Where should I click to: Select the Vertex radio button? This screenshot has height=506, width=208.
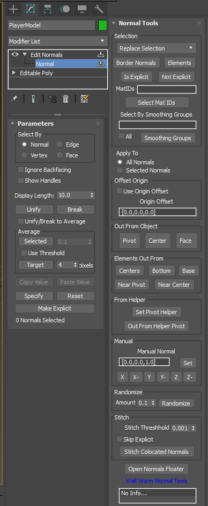pos(24,155)
